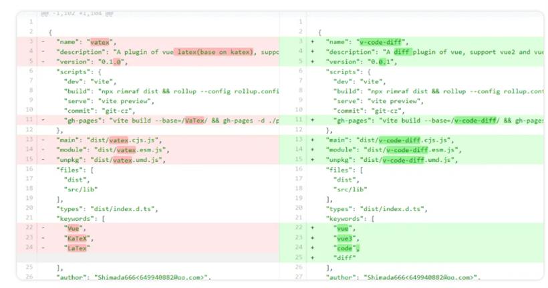The height and width of the screenshot is (288, 548).
Task: Select added "main": "dist/v-code-diff.cjs.js" line
Action: pos(412,140)
